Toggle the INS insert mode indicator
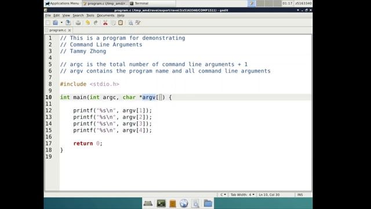 click(x=300, y=194)
